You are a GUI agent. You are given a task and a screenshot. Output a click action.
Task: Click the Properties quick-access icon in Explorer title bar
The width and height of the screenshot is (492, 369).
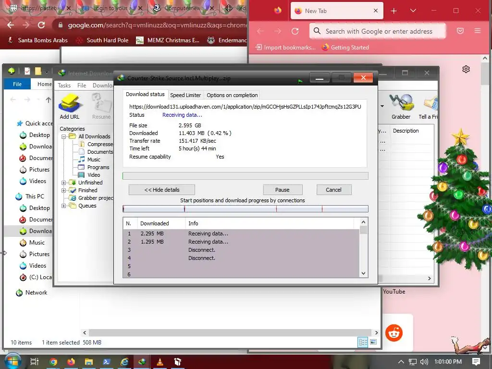click(x=27, y=71)
